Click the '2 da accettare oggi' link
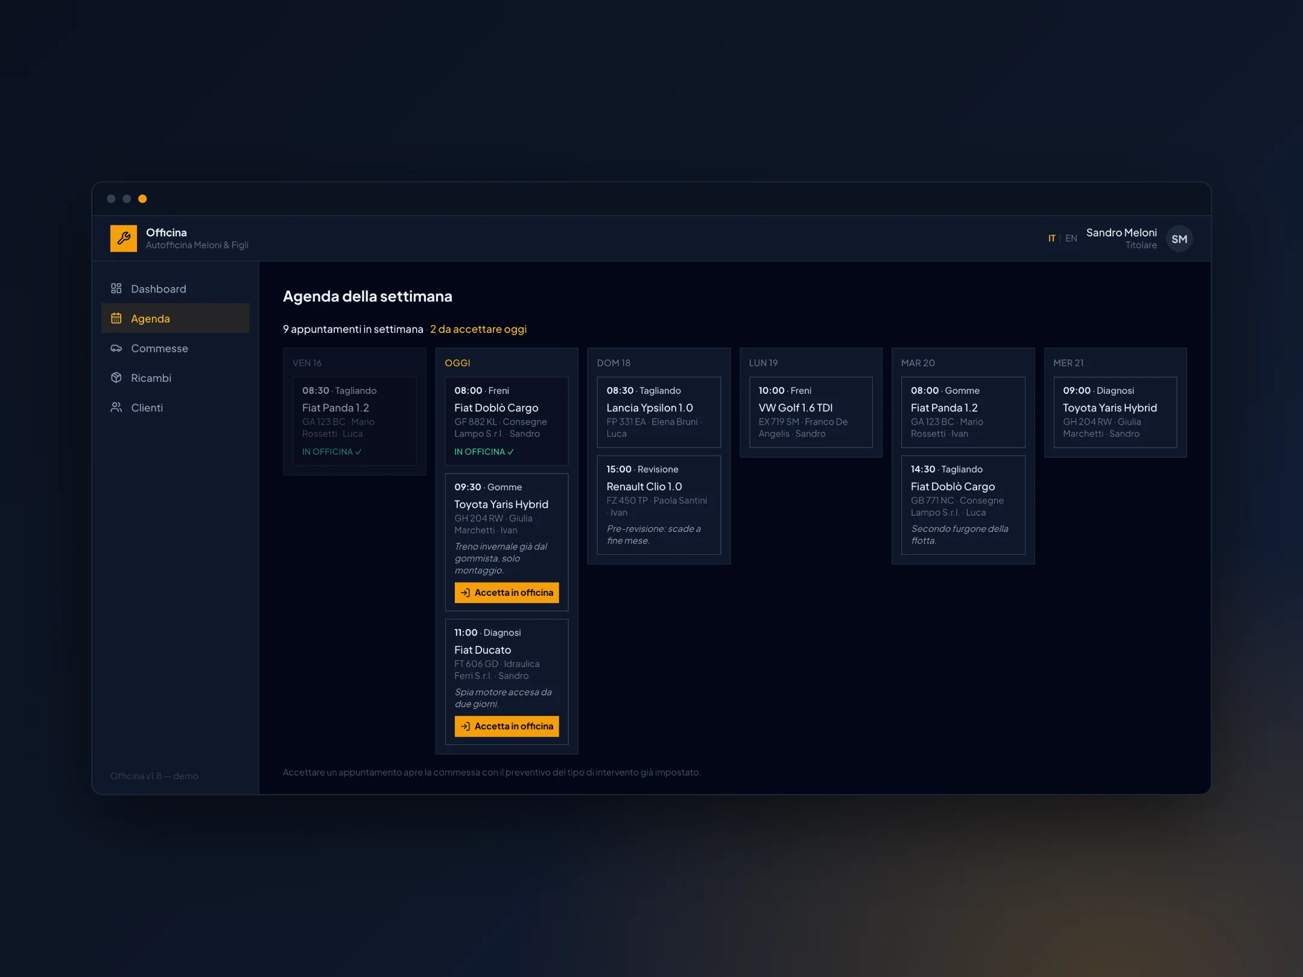The image size is (1303, 977). 478,329
